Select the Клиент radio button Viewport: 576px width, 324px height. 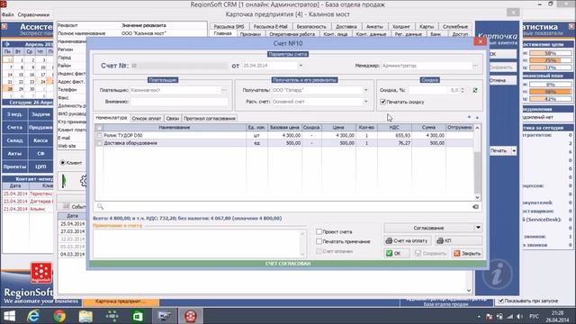coord(62,162)
